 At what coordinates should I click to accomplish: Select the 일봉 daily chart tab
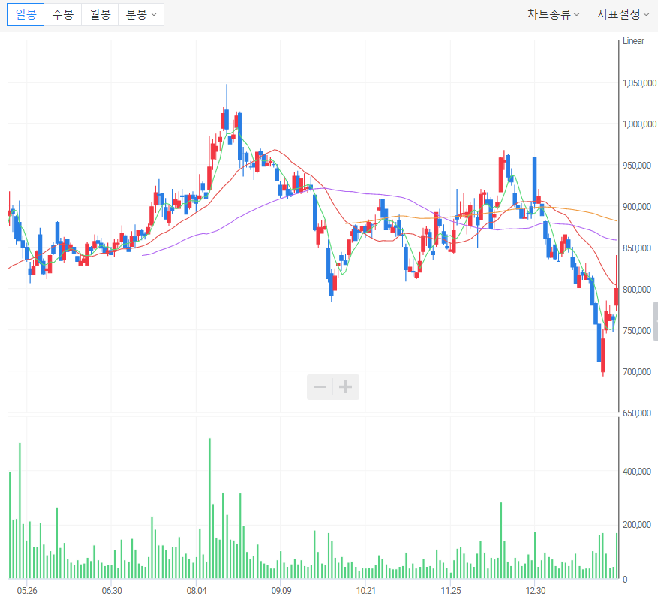click(x=26, y=14)
